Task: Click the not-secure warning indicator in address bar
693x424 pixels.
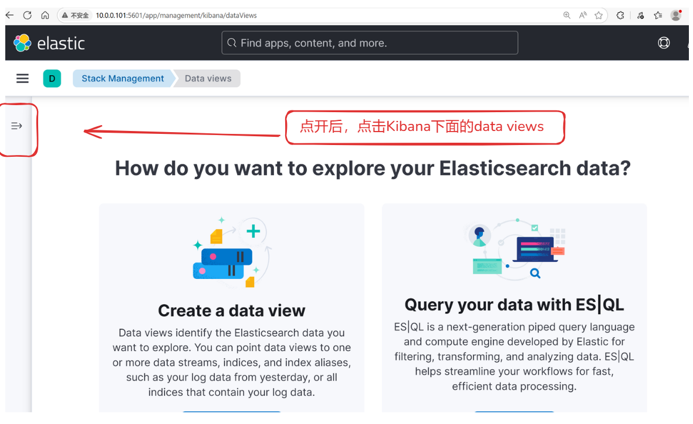Action: [x=75, y=15]
